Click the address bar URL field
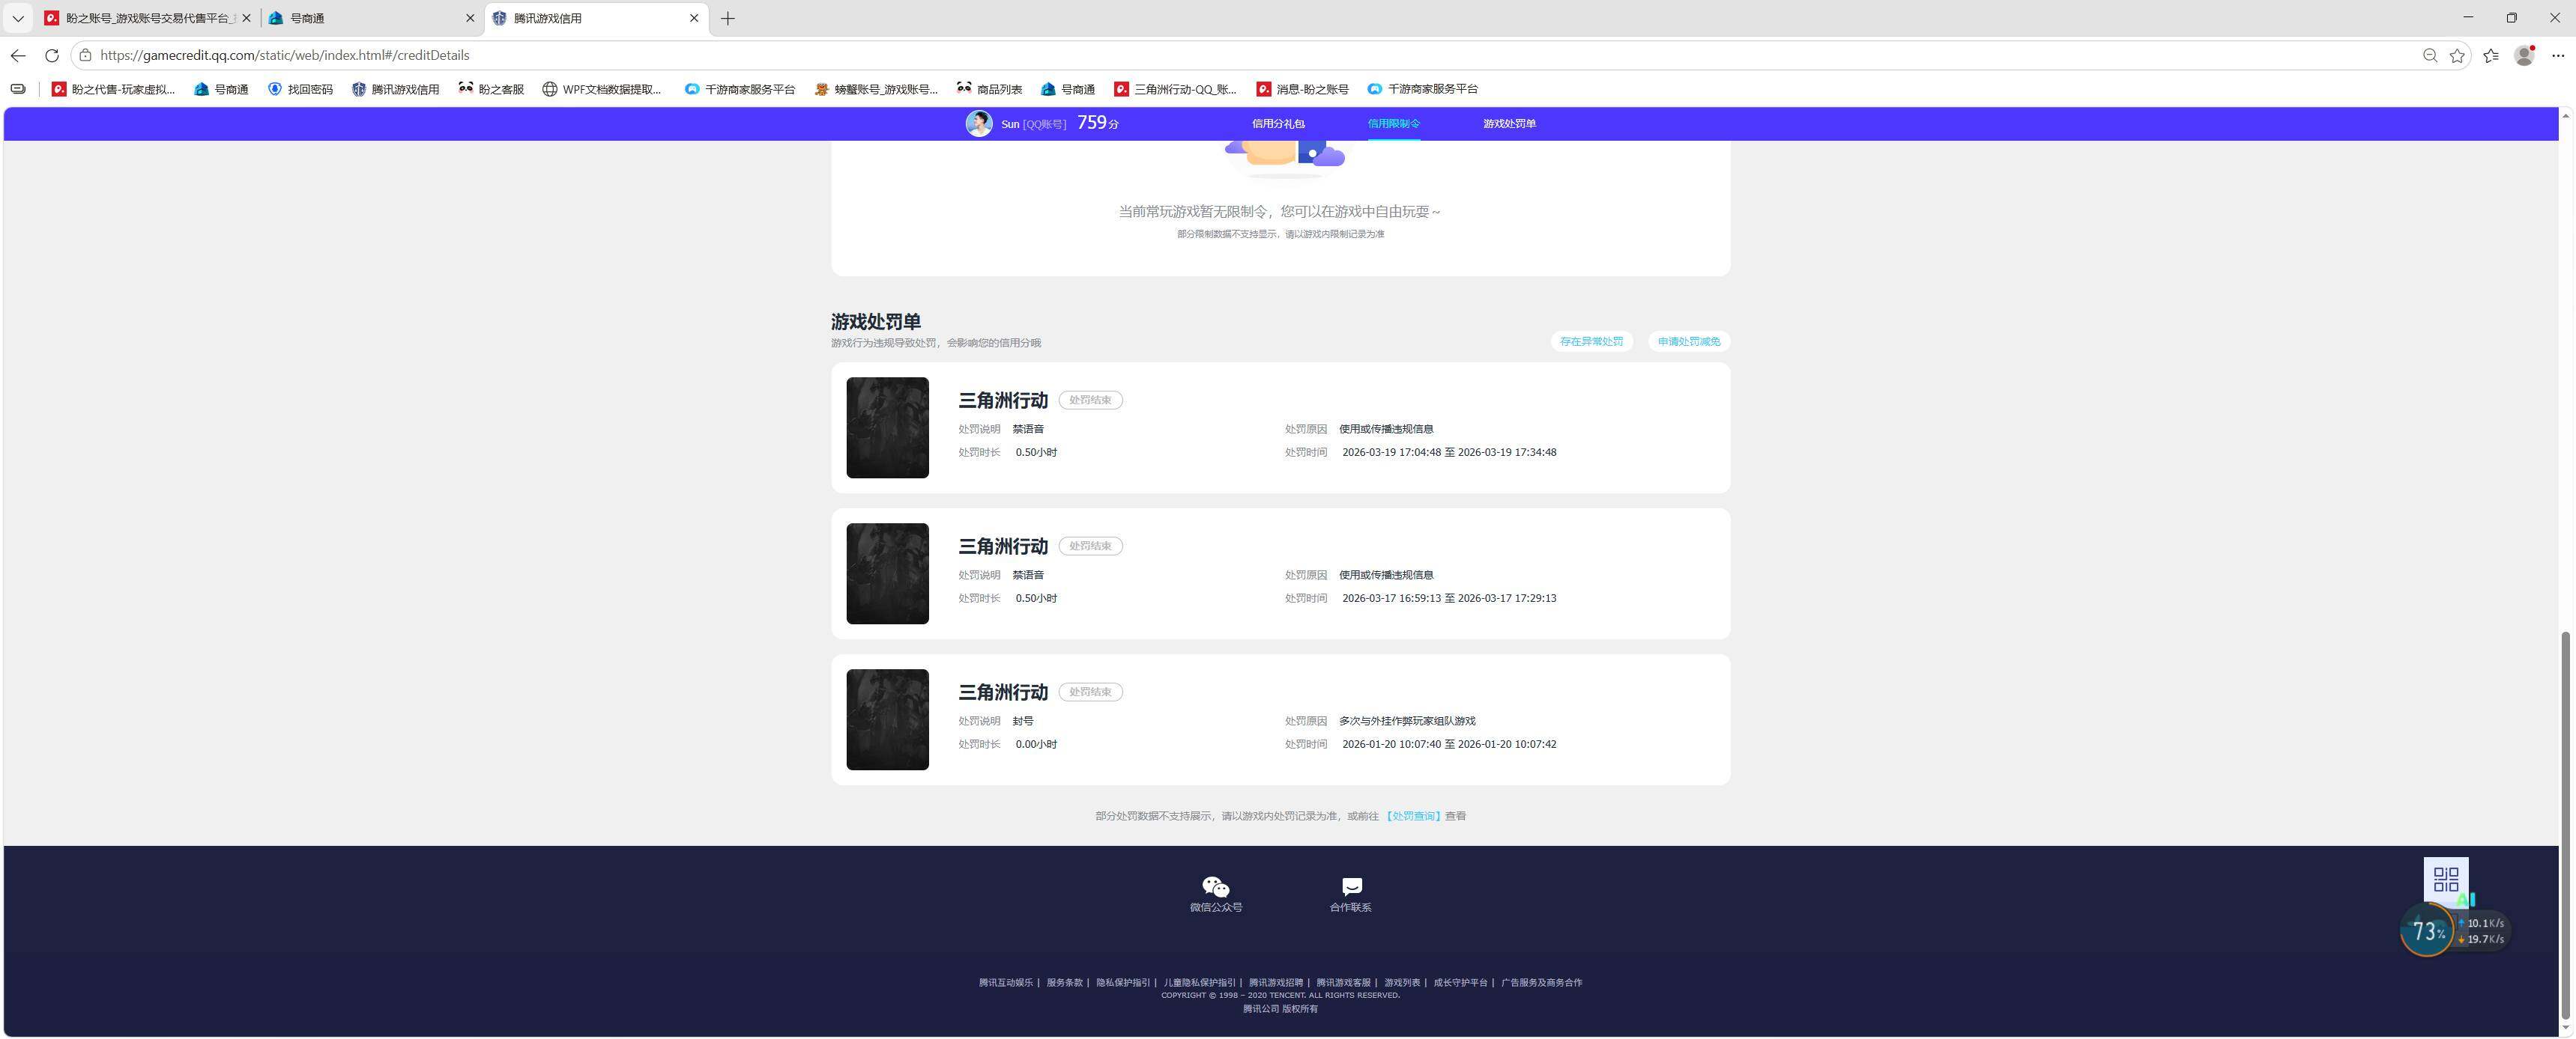Viewport: 2576px width, 1039px height. [x=1250, y=55]
